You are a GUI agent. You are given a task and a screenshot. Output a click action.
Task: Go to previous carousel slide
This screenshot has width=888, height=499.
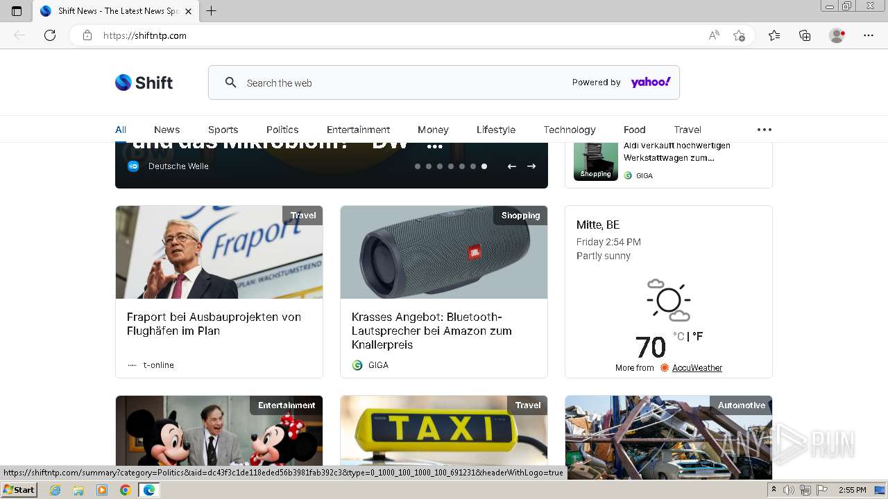511,166
